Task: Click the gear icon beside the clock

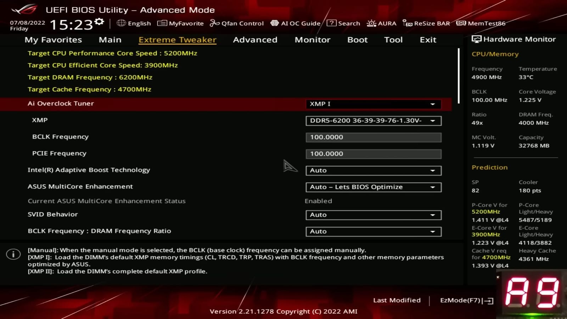Action: [x=99, y=21]
